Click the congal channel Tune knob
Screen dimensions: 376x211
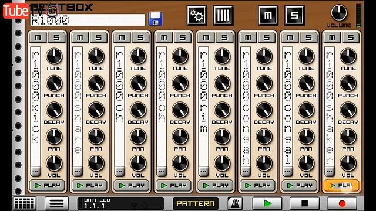tap(306, 56)
